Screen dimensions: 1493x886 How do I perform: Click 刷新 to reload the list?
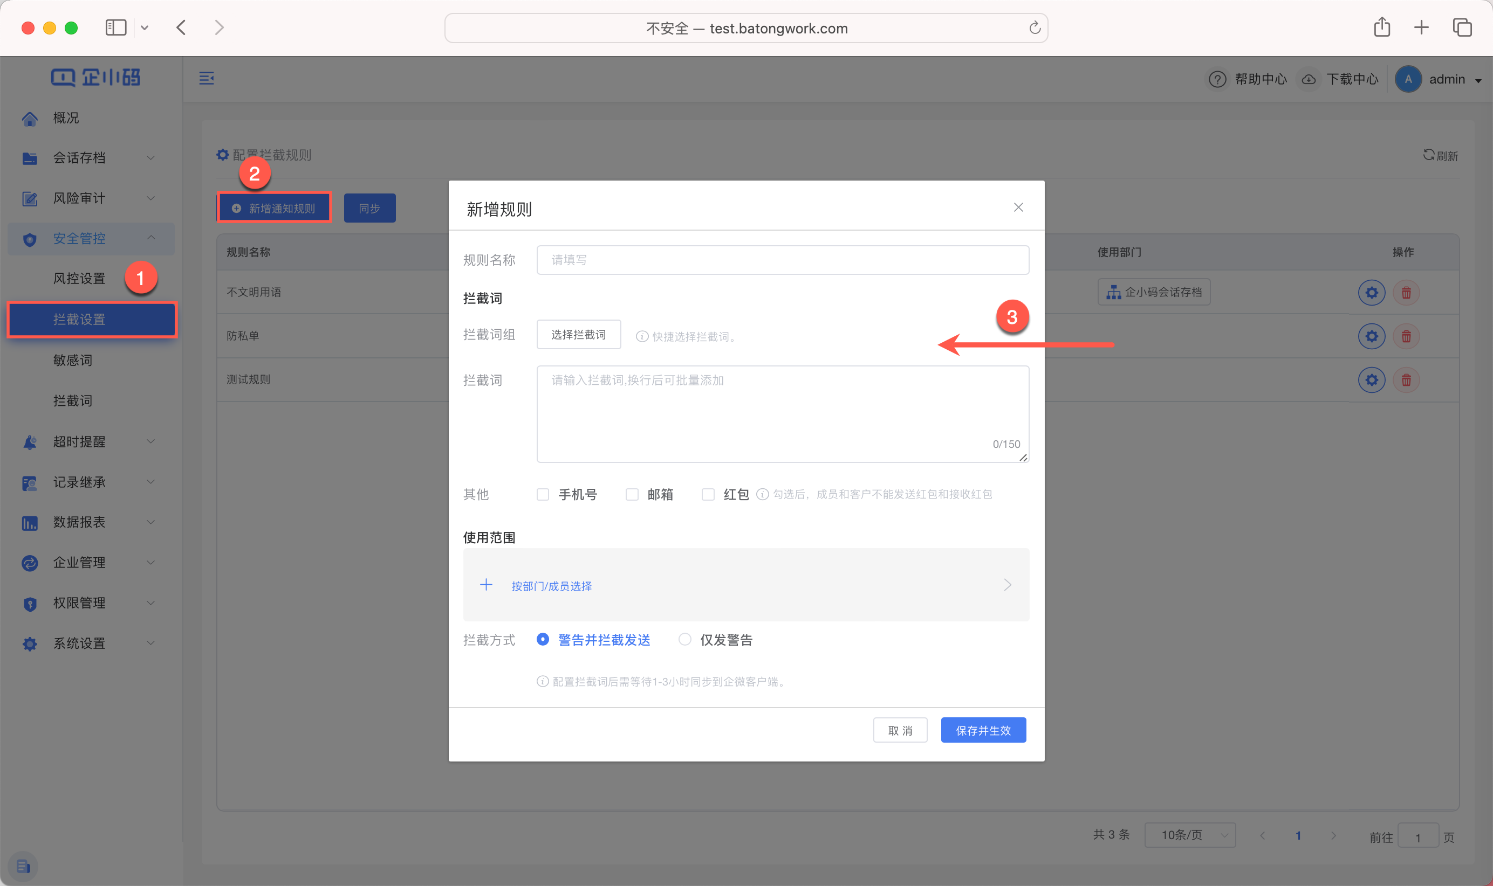1440,155
